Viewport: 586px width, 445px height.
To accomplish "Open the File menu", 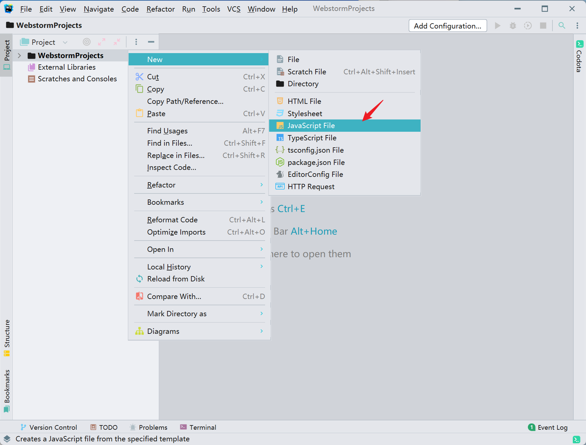I will tap(26, 9).
